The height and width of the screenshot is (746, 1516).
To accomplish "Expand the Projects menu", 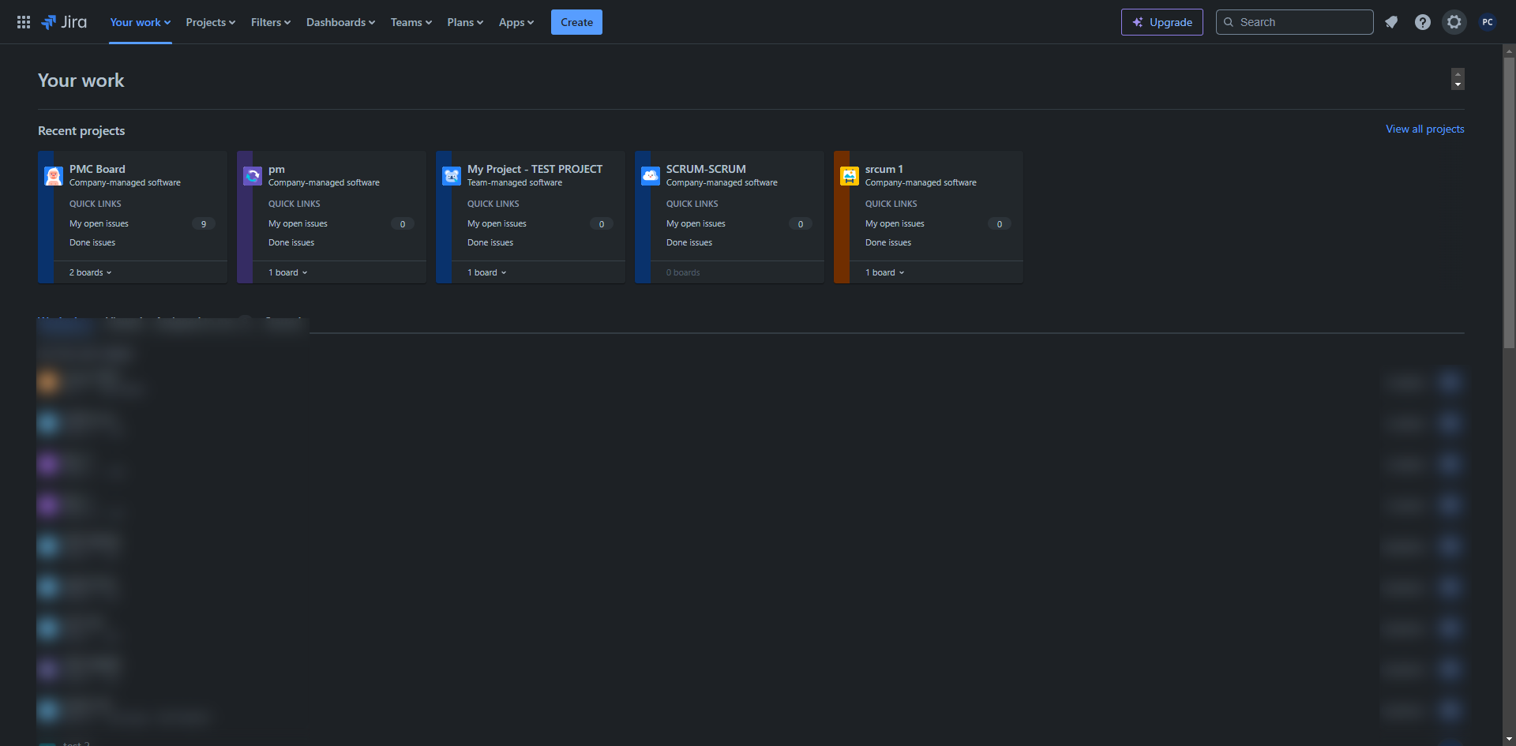I will pos(211,22).
